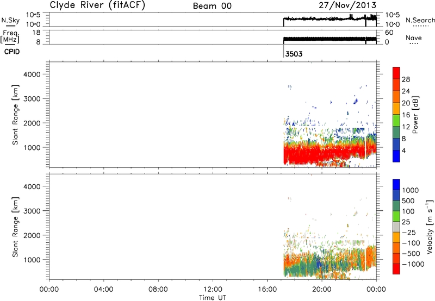
Task: Click the '16:00' time tick label
Action: tap(267, 290)
